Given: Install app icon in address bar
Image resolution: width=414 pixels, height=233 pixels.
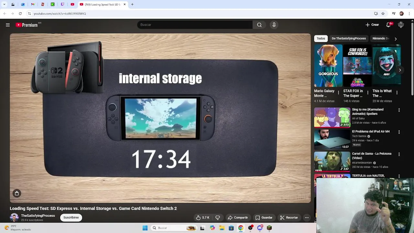Looking at the screenshot, I should click(x=376, y=14).
